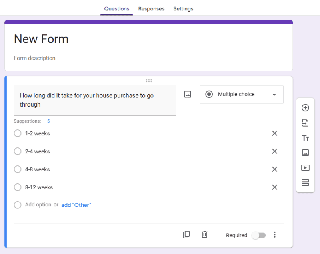Edit the 8-12 weeks option text
The height and width of the screenshot is (254, 320).
click(39, 187)
